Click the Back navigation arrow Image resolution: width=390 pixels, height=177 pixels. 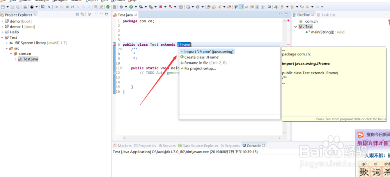(307, 7)
